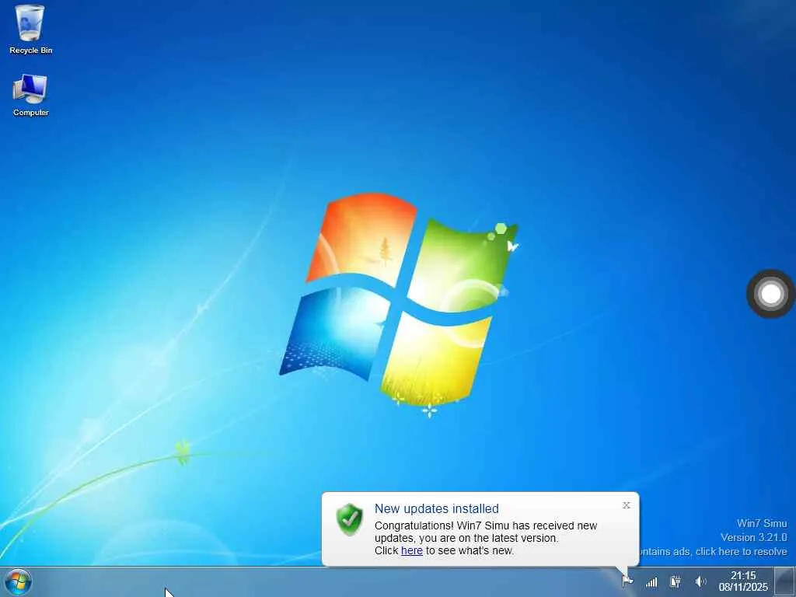
Task: Open the volume speaker tray icon
Action: [700, 581]
